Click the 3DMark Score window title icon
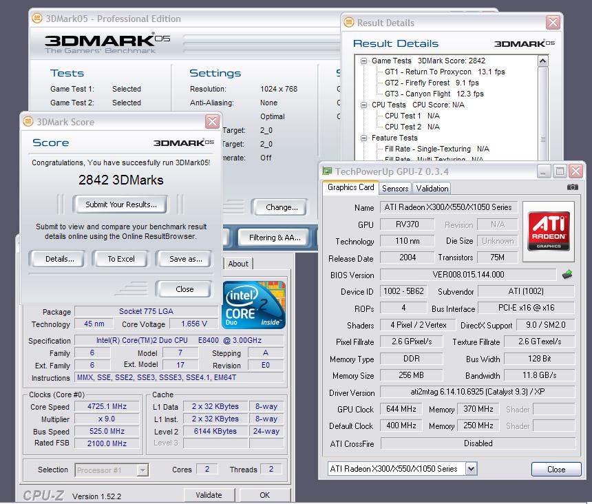 point(28,122)
